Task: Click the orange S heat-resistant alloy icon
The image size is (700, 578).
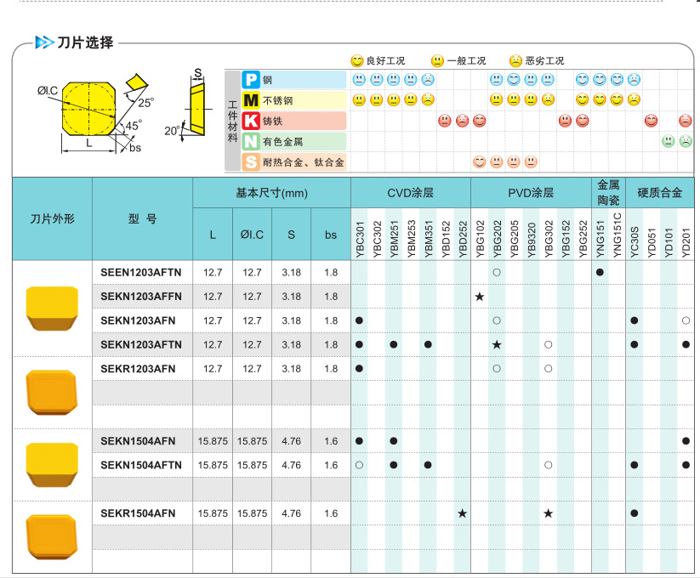Action: click(250, 161)
